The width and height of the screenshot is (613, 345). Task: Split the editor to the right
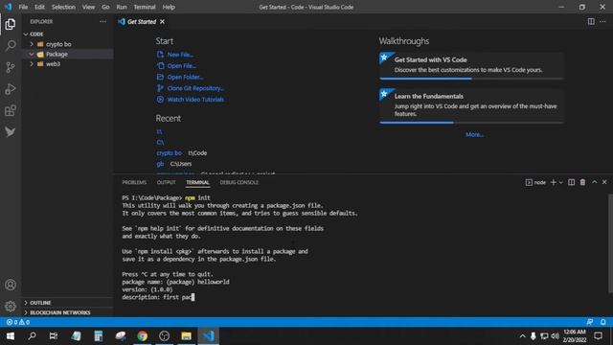click(x=591, y=21)
